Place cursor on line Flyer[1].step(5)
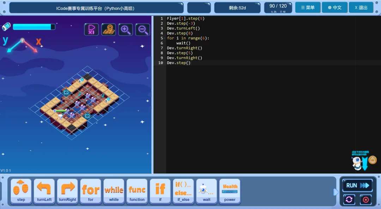The height and width of the screenshot is (209, 381). pyautogui.click(x=186, y=18)
